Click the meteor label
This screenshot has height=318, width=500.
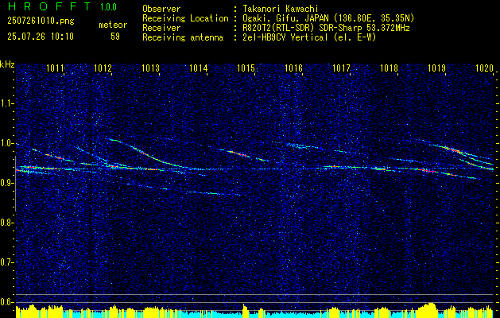113,25
